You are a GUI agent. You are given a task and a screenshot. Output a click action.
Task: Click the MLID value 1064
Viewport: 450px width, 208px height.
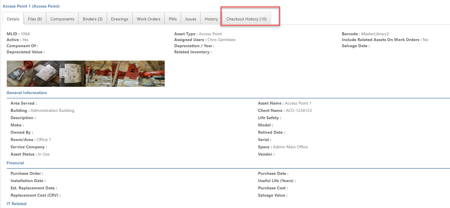[x=25, y=34]
